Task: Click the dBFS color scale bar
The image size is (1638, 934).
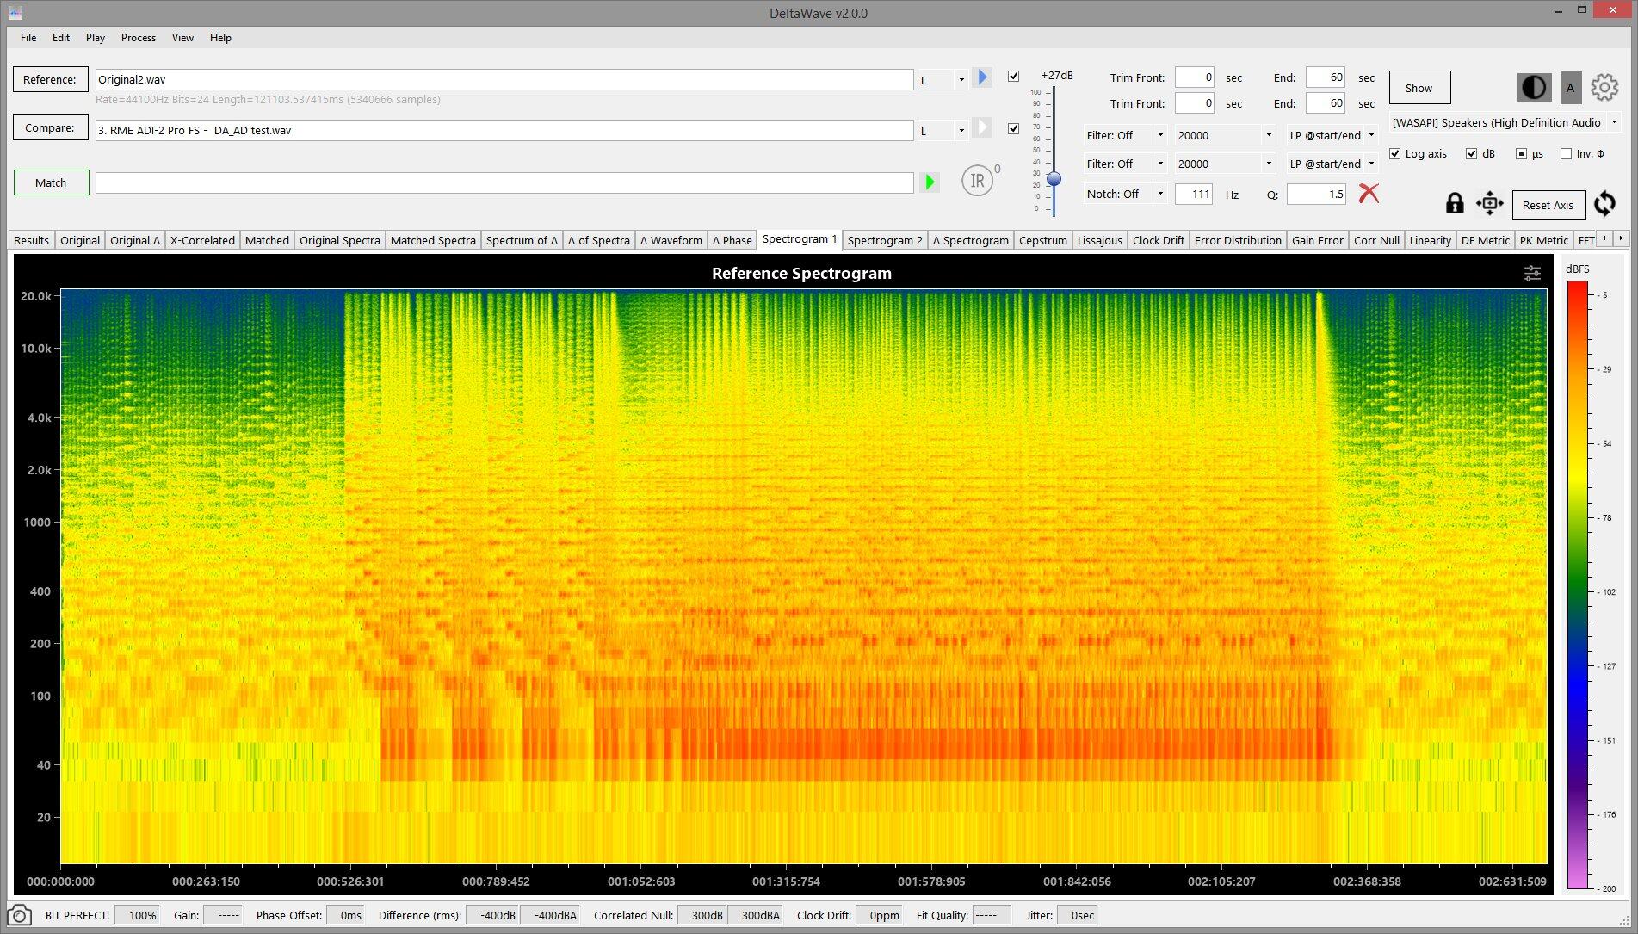Action: (x=1578, y=585)
